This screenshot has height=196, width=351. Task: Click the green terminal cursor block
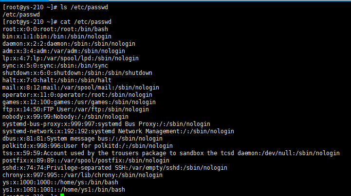tap(62, 195)
